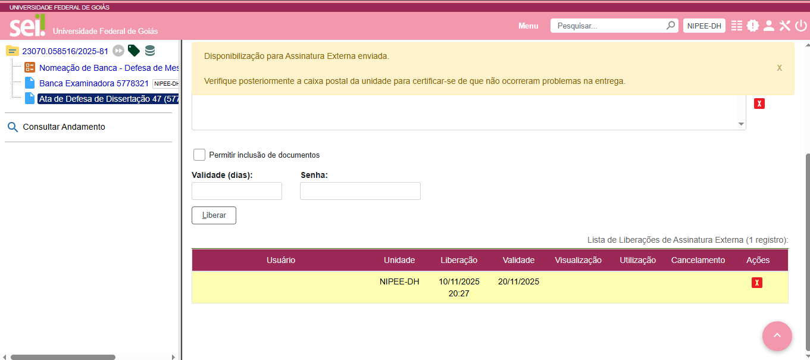Screen dimensions: 810x360
Task: Dismiss the red X beside the text area
Action: click(759, 103)
